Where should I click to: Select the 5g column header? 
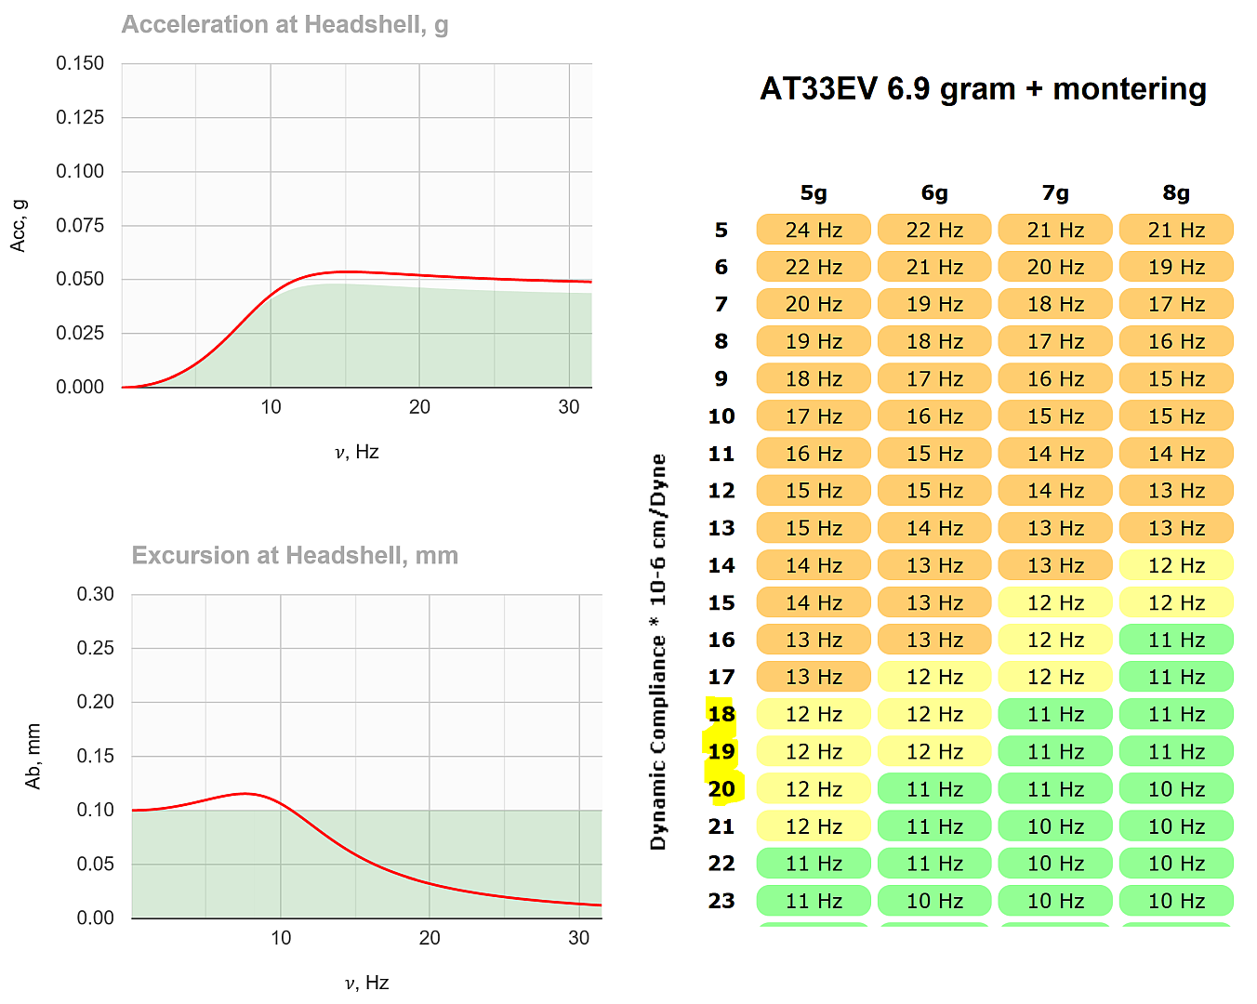[814, 192]
